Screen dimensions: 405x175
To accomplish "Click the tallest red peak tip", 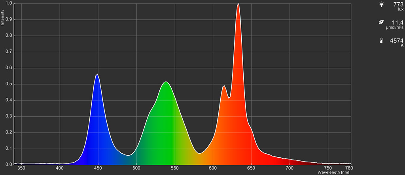I will 238,4.
